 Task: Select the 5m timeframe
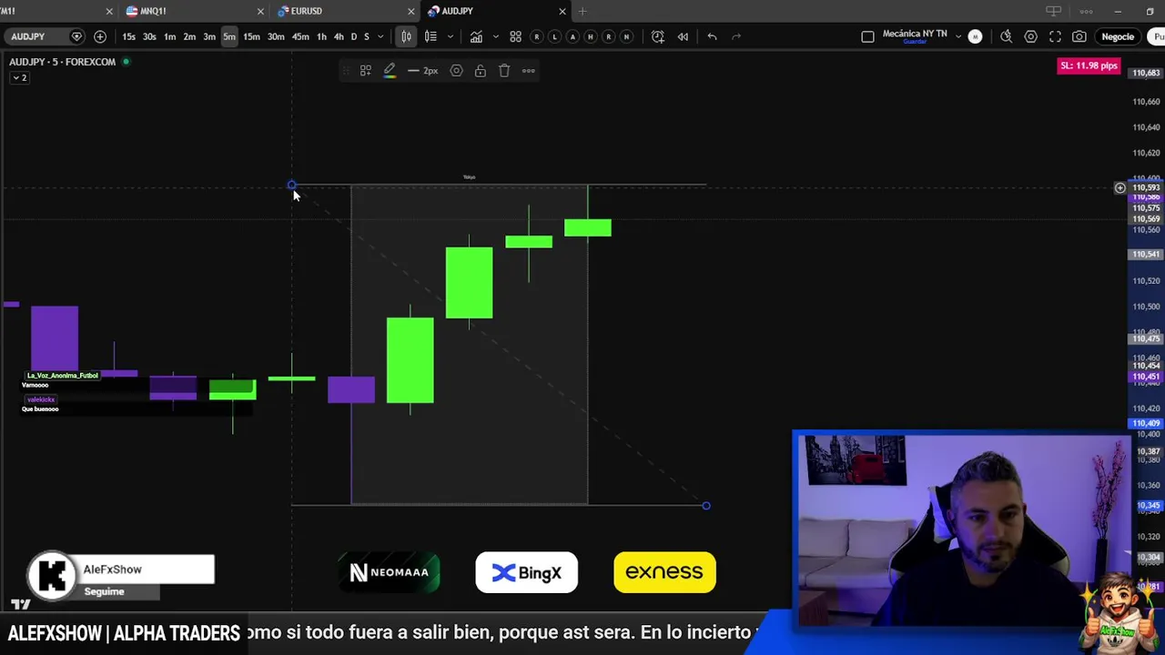[x=229, y=36]
